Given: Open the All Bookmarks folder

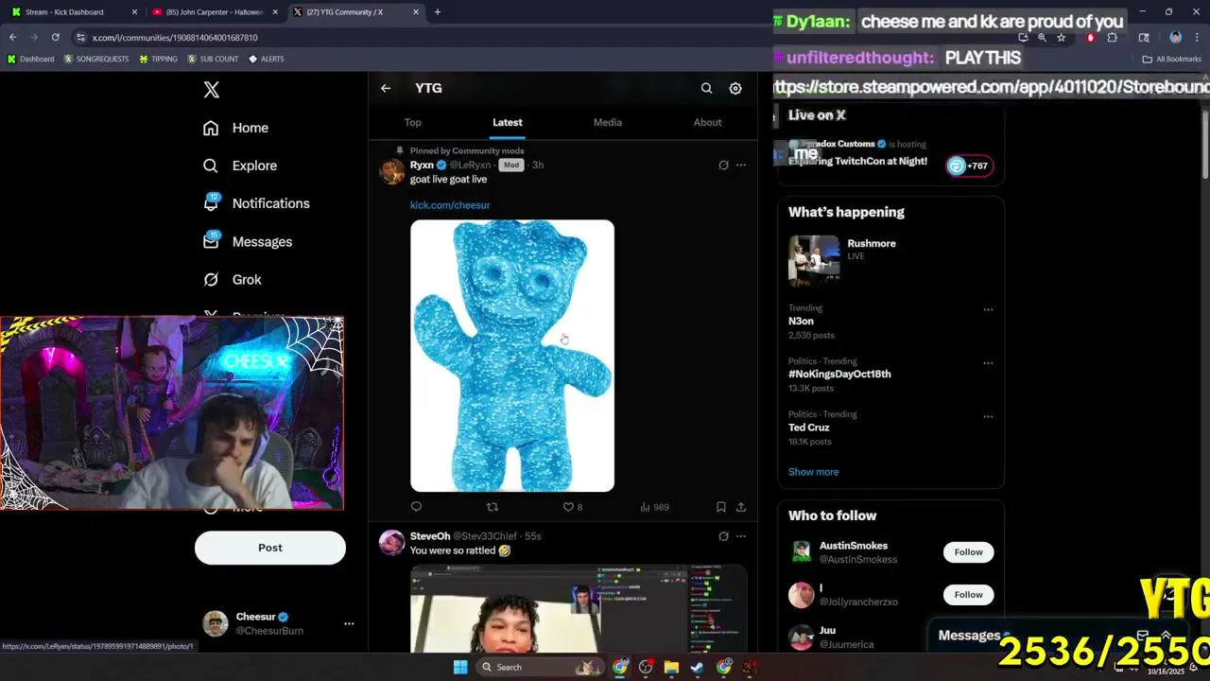Looking at the screenshot, I should click(x=1171, y=59).
